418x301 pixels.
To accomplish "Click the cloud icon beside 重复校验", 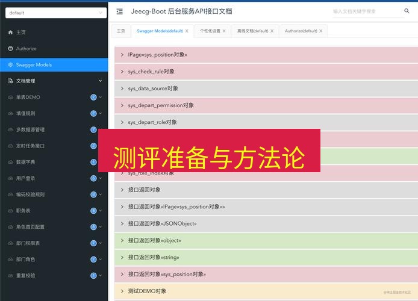I will (x=10, y=276).
